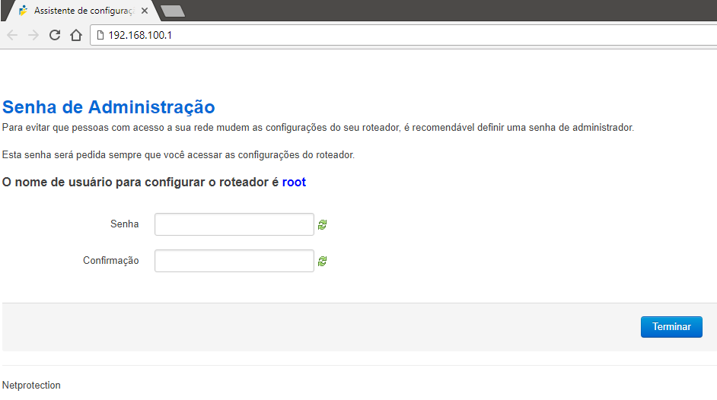The height and width of the screenshot is (400, 717).
Task: Click the Netprotection footer text
Action: tap(31, 386)
